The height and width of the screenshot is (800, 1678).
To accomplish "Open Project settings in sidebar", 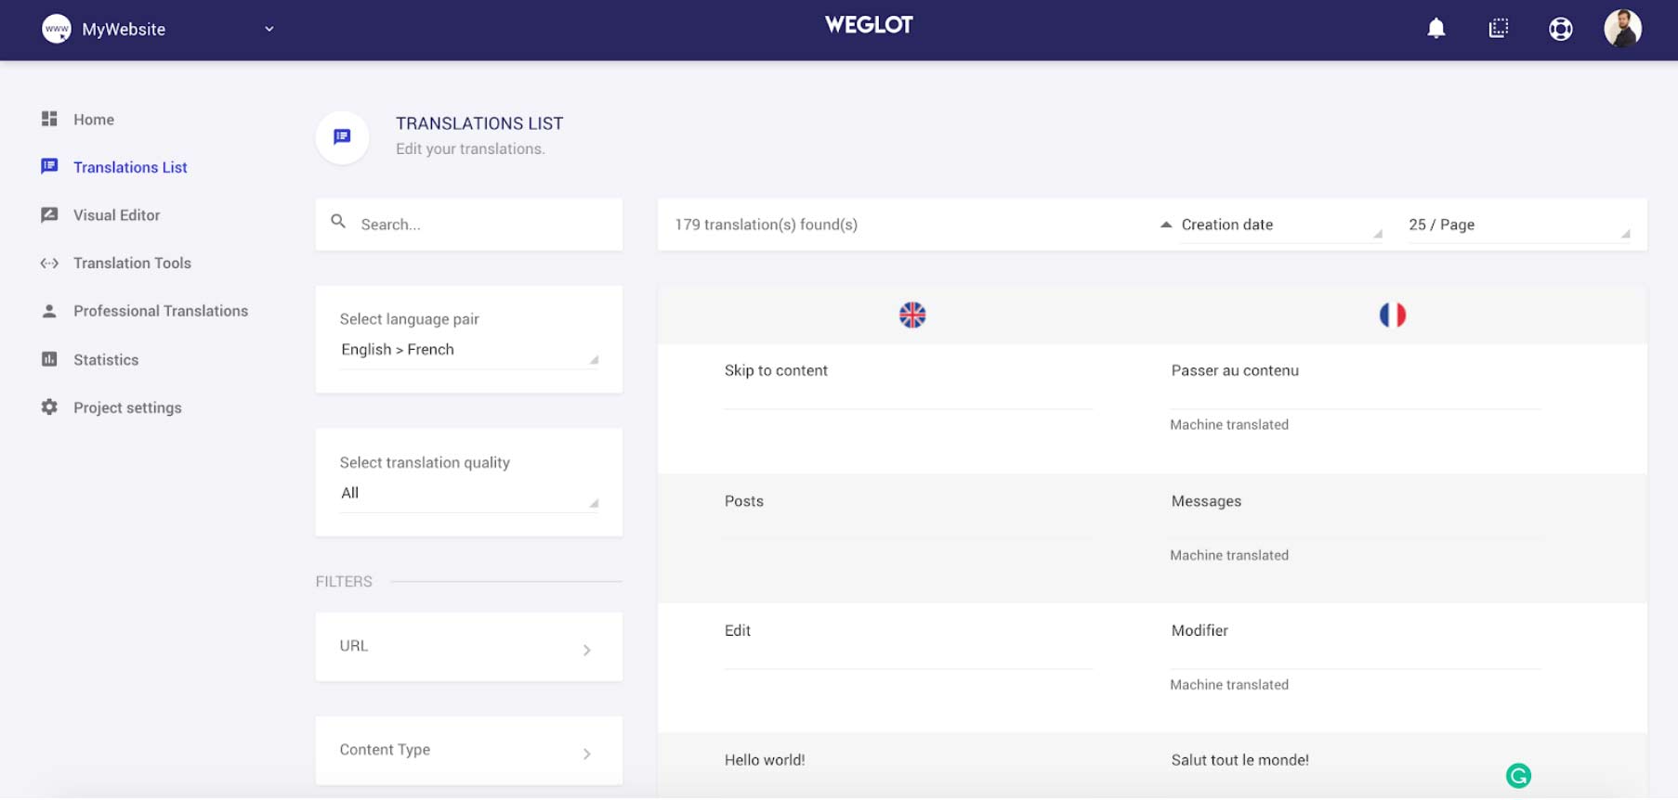I will coord(127,408).
